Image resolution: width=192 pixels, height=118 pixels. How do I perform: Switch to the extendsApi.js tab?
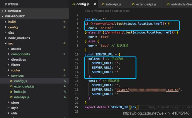(144, 4)
